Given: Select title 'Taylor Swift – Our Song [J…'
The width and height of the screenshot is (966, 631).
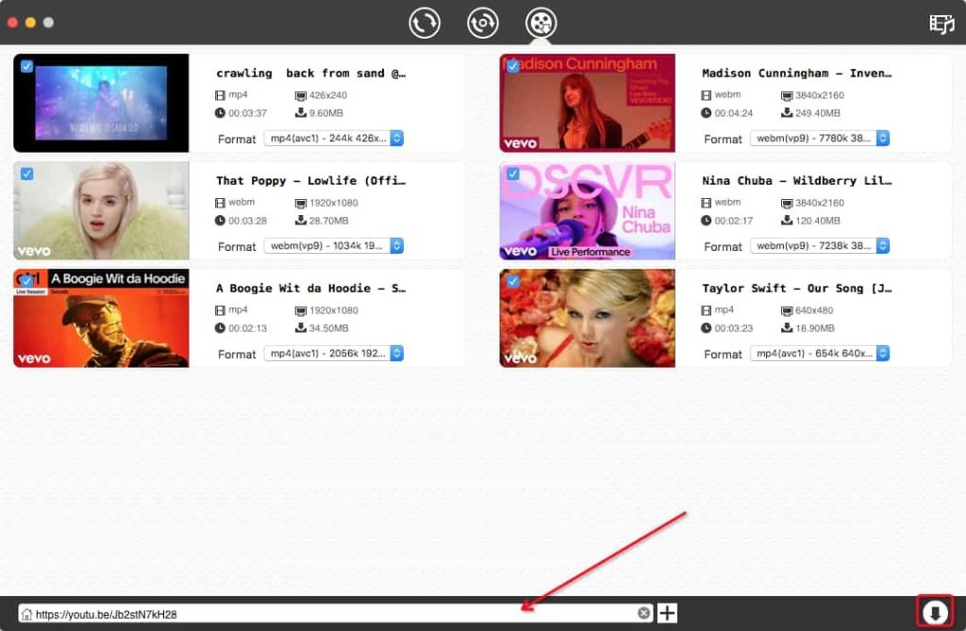Looking at the screenshot, I should tap(796, 289).
